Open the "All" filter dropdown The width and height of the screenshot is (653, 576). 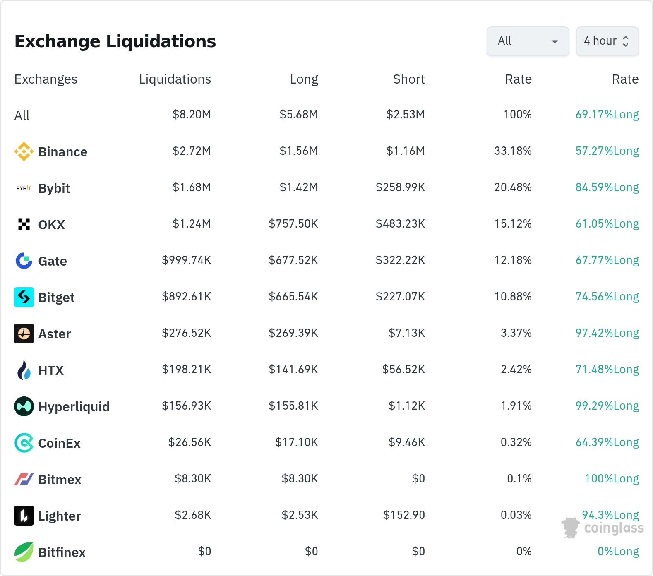(x=528, y=41)
